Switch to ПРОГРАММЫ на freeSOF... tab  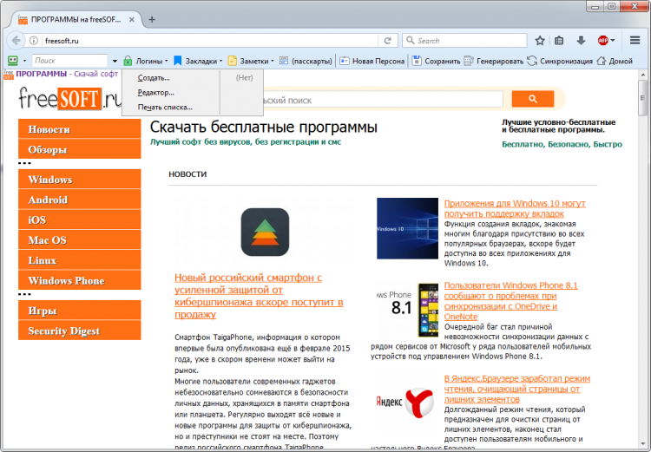tap(76, 19)
